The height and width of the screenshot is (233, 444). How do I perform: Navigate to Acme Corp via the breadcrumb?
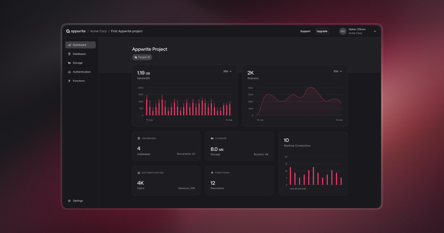pos(98,31)
